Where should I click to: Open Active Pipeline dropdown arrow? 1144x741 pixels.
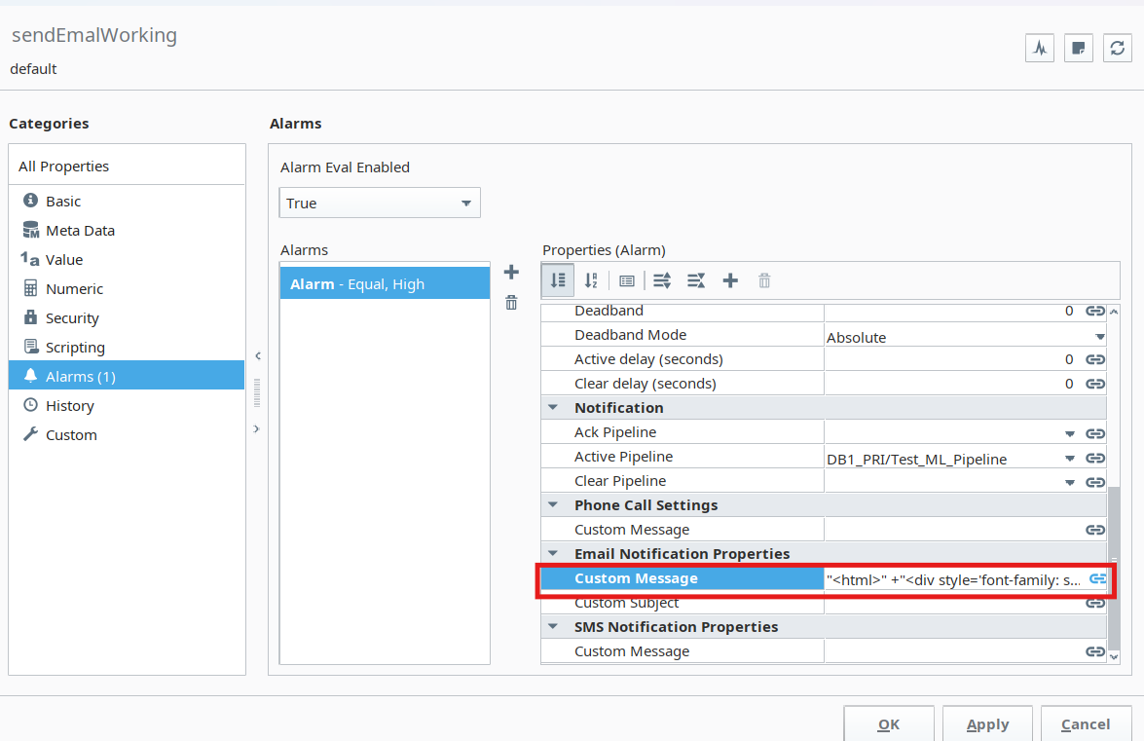click(1070, 459)
